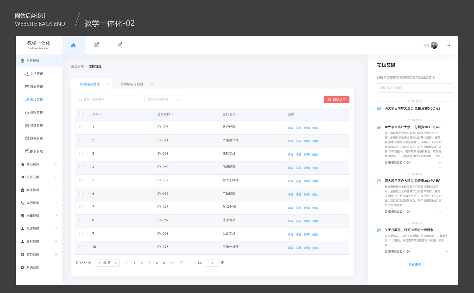This screenshot has width=474, height=293.
Task: Click the business name search field
Action: click(x=108, y=99)
